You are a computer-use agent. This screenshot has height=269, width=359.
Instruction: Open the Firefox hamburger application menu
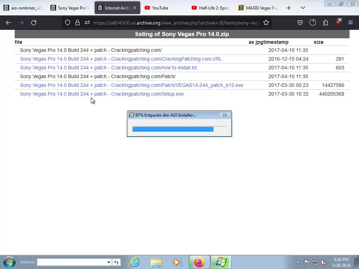click(351, 22)
